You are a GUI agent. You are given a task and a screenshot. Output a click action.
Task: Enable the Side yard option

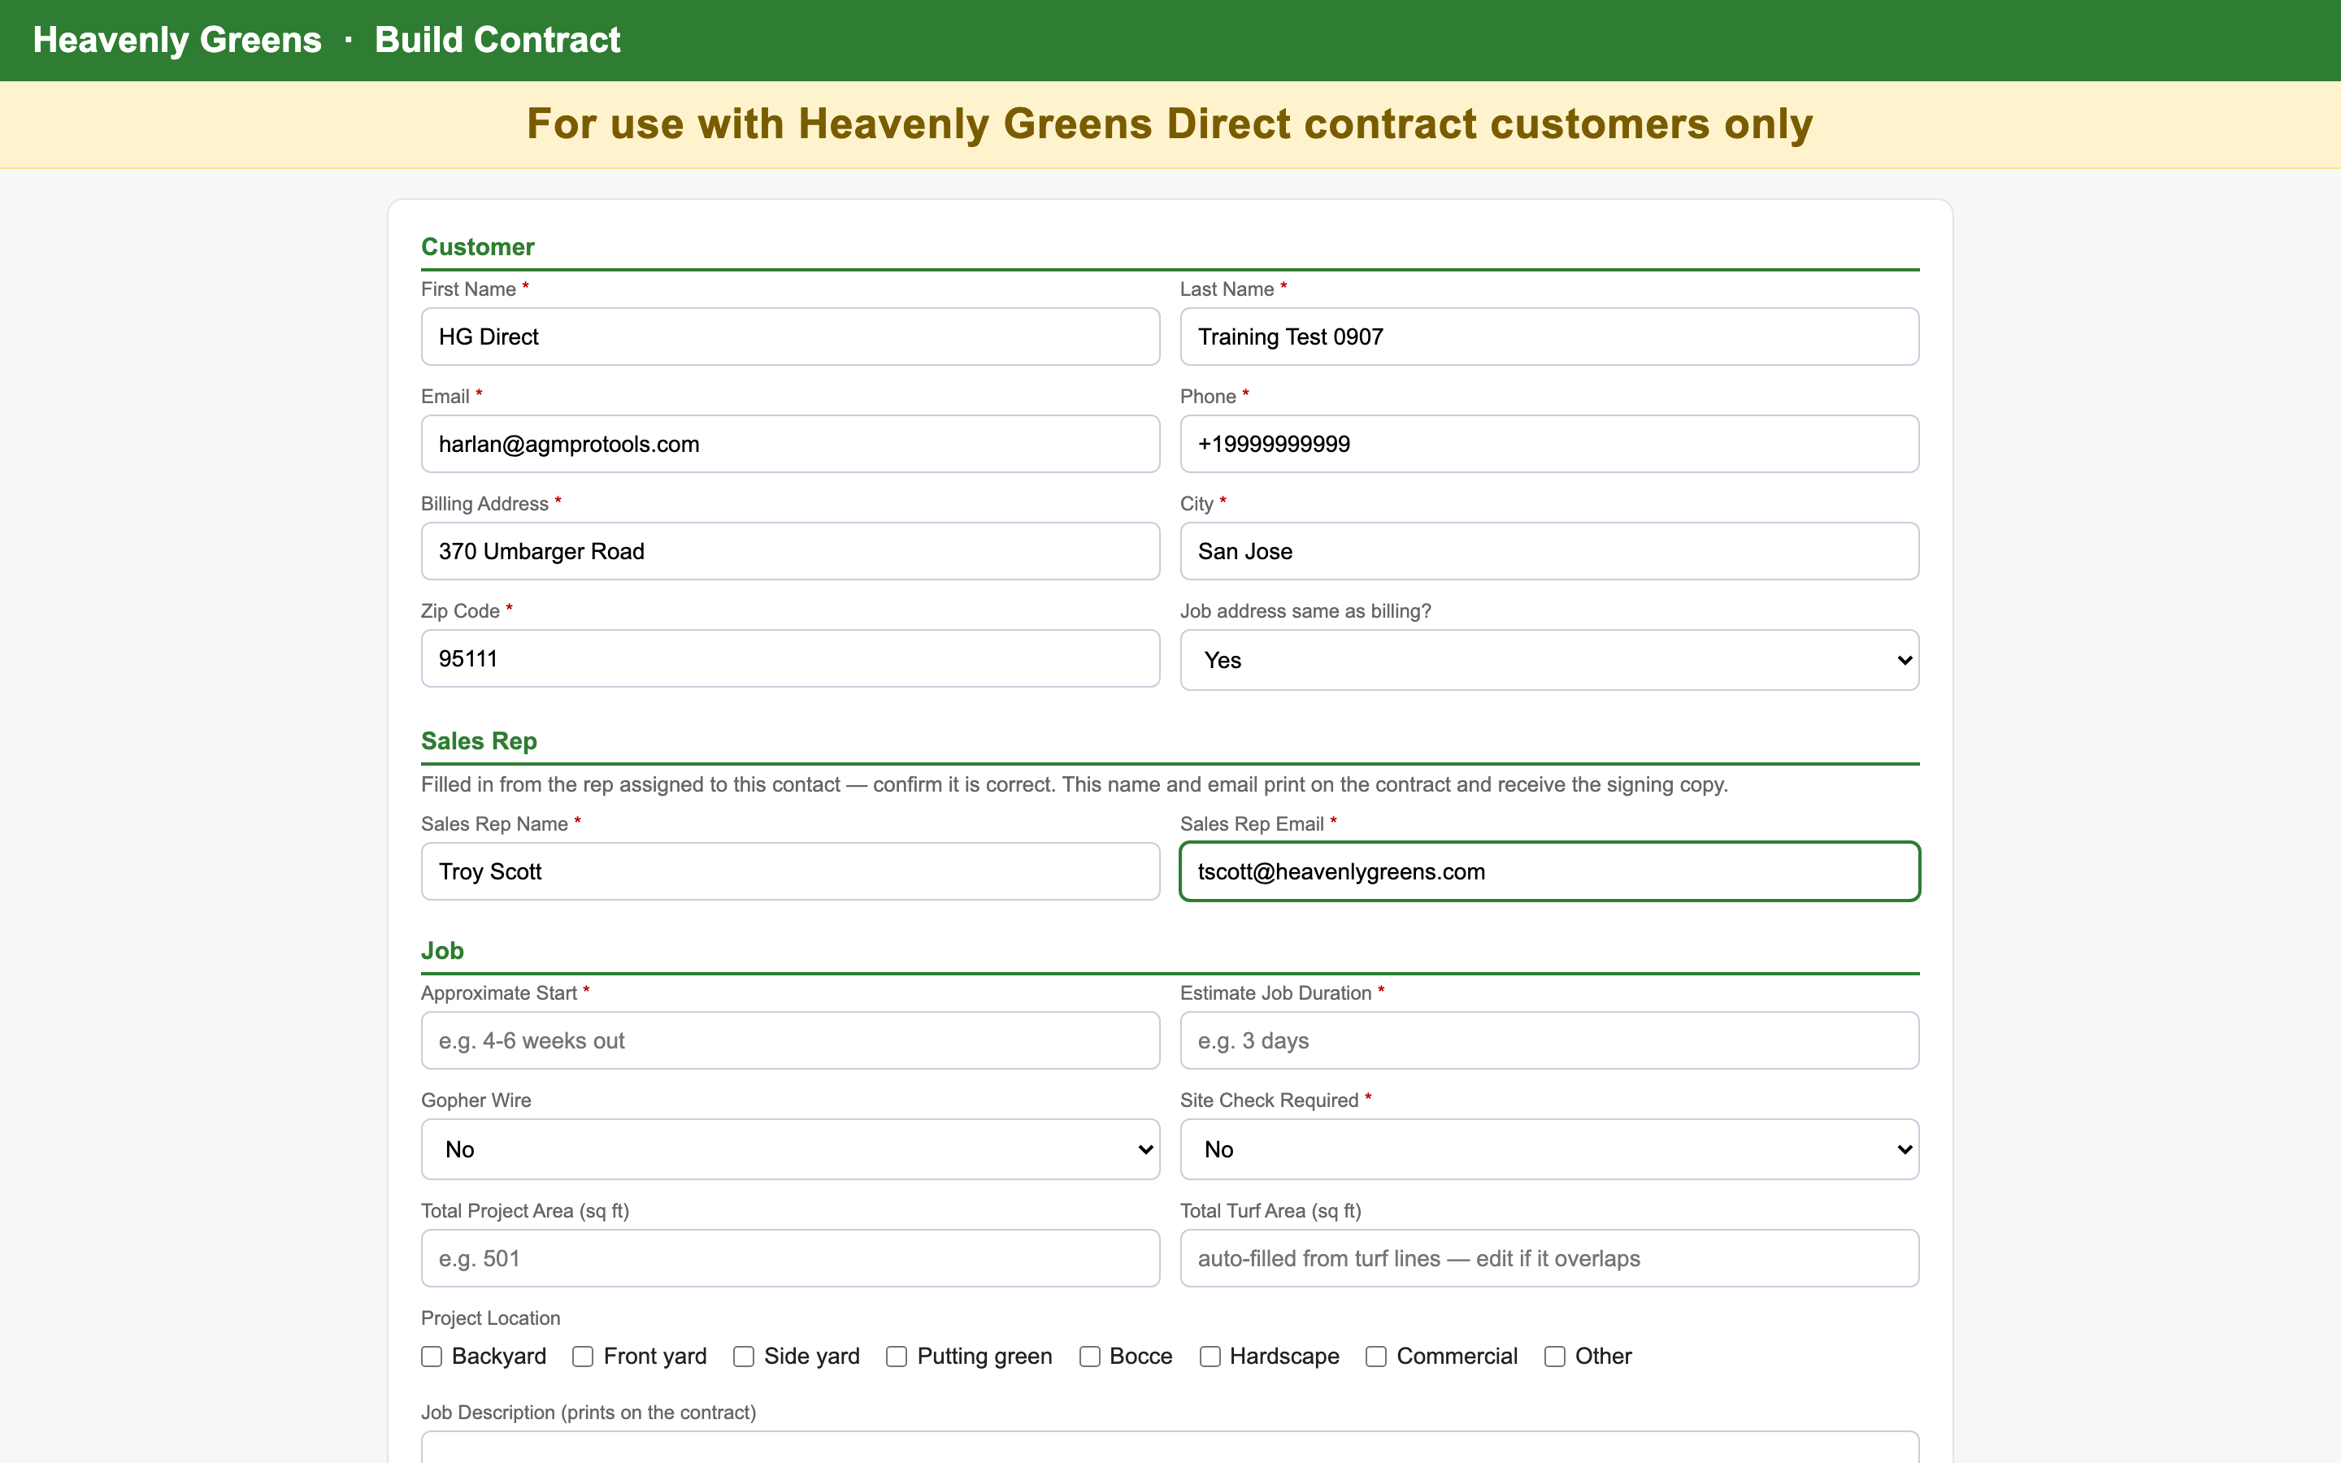743,1357
